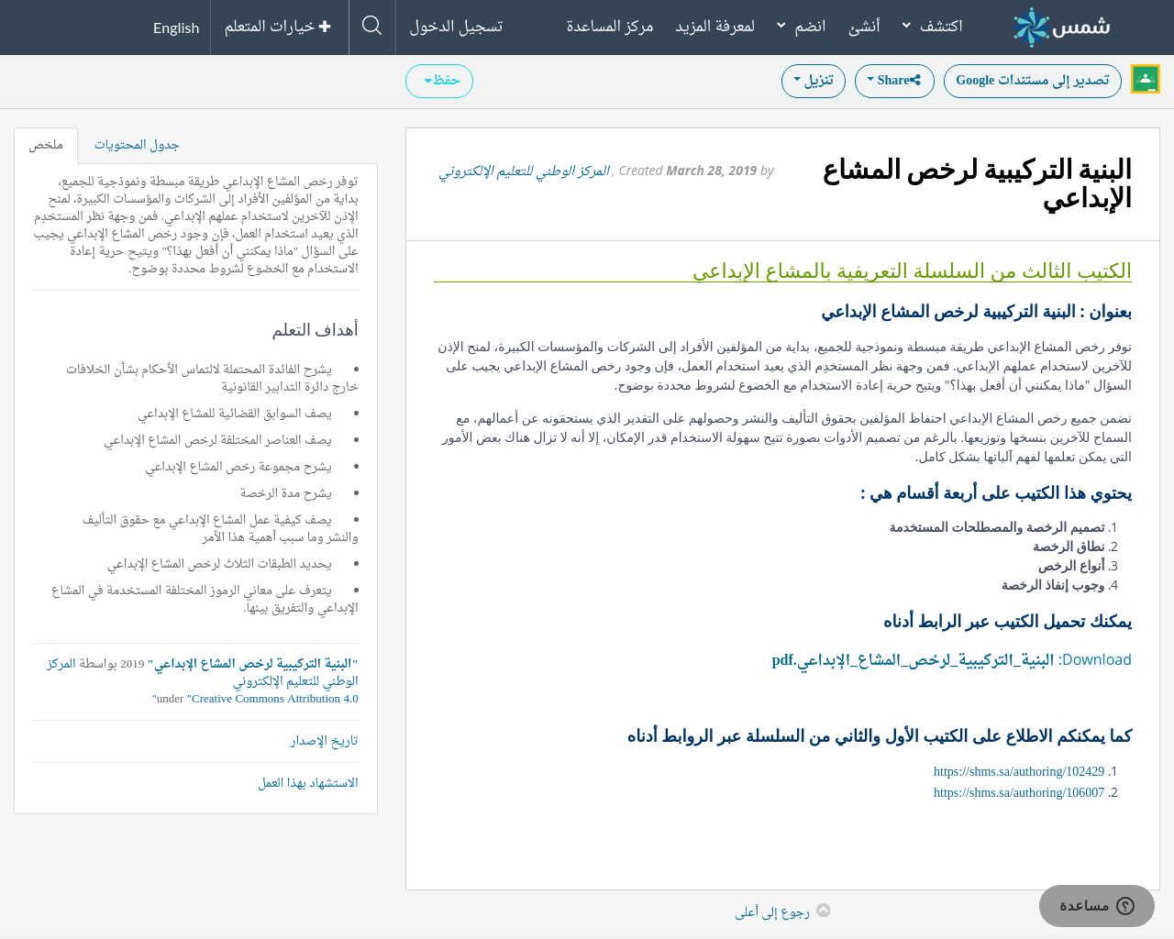Click the back-to-top arrow beside رجوع إلى أعلى
Viewport: 1174px width, 939px height.
coord(822,908)
